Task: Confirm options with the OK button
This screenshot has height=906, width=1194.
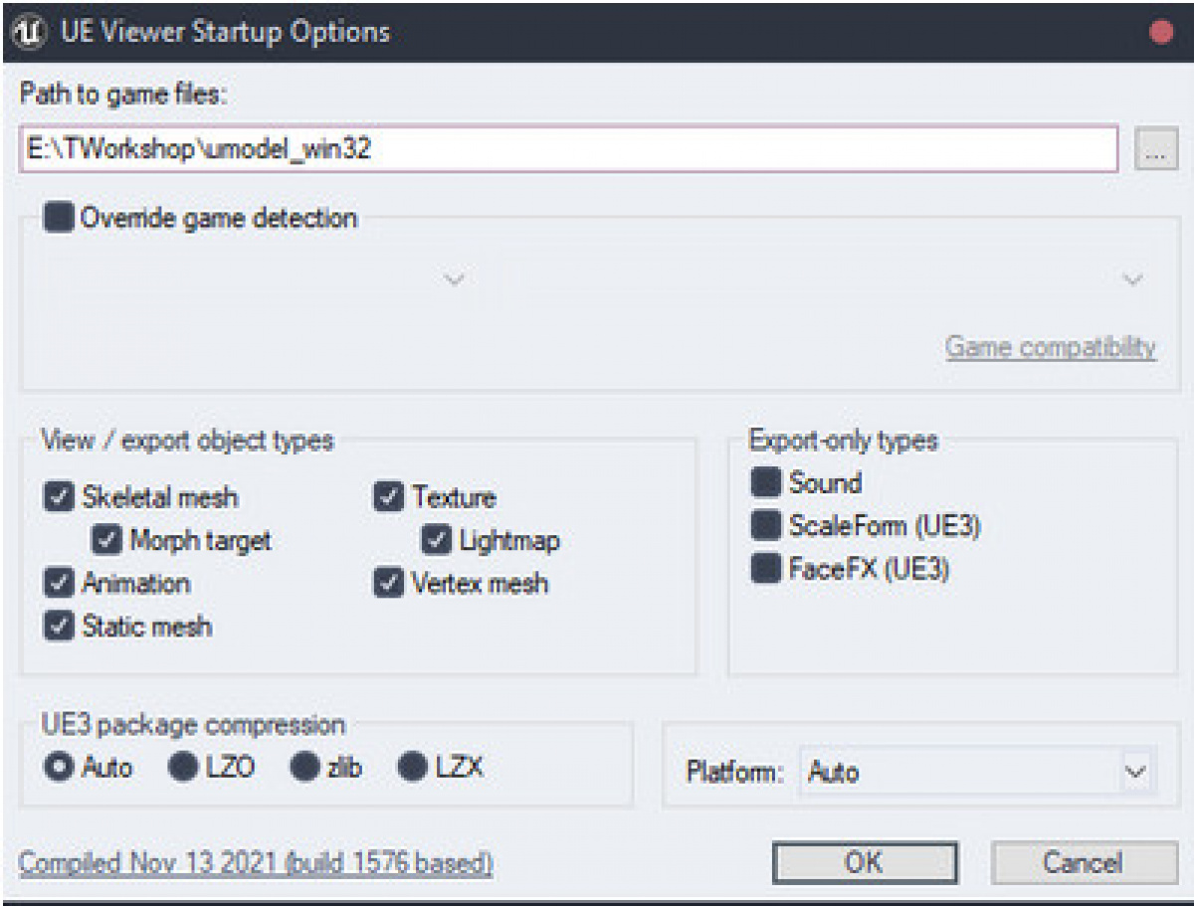Action: (865, 862)
